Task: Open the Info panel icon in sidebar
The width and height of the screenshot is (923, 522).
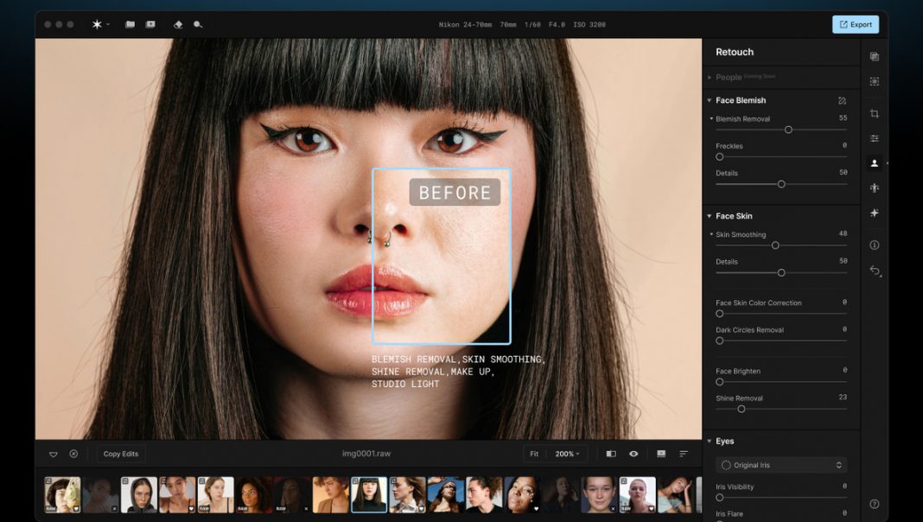Action: (x=874, y=245)
